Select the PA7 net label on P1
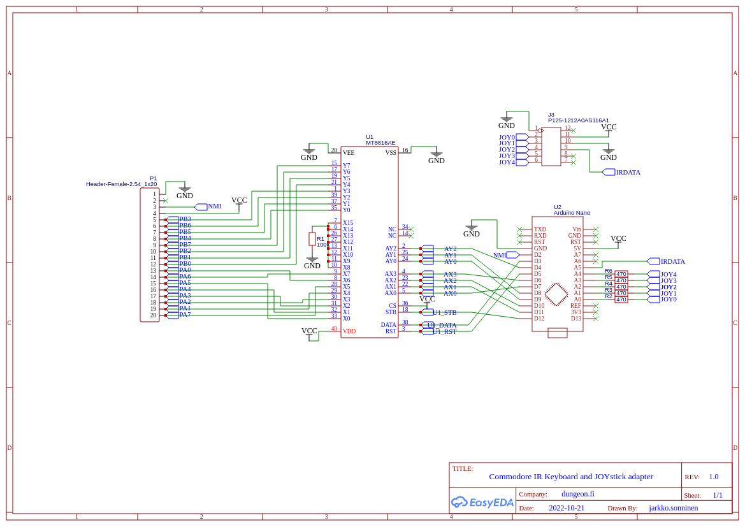Screen dimensions: 745x527 coord(185,315)
